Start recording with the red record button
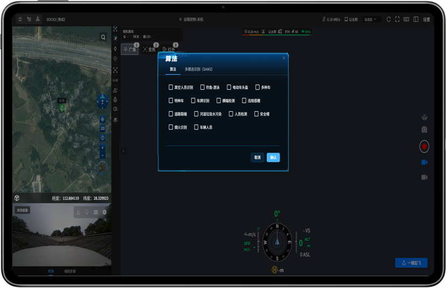 [424, 146]
